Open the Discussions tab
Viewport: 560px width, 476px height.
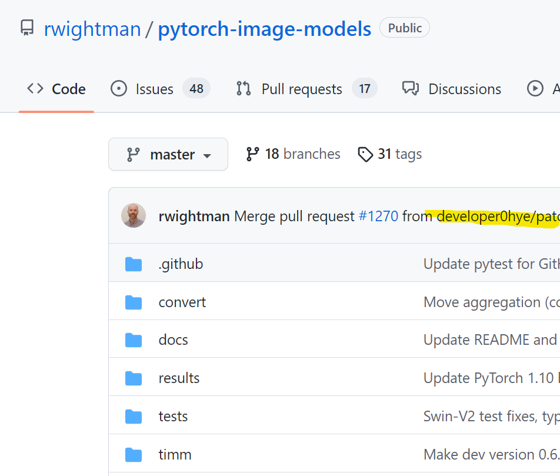(451, 89)
